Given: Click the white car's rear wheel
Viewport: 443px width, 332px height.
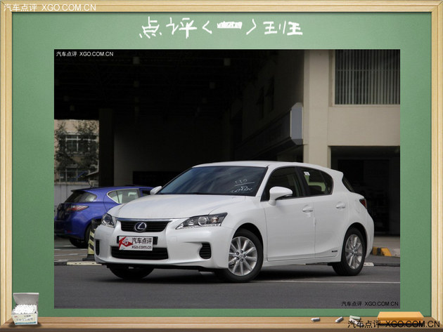Looking at the screenshot, I should (352, 251).
